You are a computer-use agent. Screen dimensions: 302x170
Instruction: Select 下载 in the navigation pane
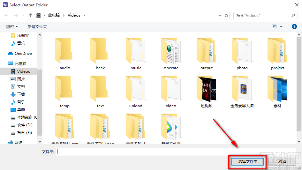coord(18,94)
